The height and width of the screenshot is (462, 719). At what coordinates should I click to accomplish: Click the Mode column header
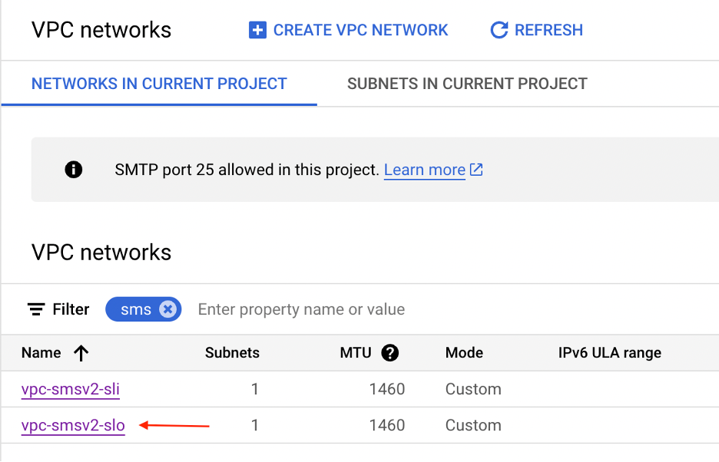point(464,353)
